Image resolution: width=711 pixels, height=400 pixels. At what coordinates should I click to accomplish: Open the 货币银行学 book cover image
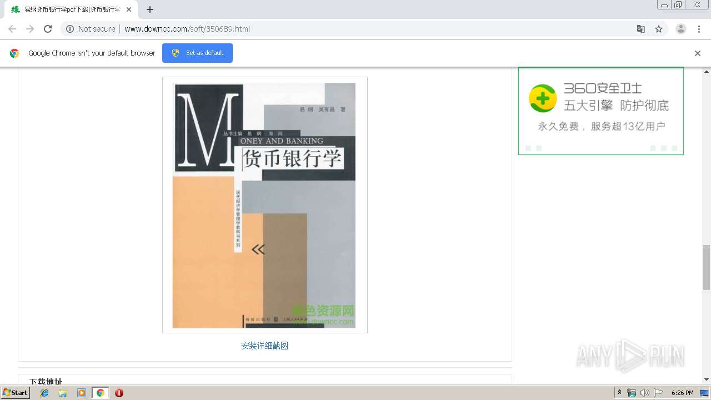tap(264, 205)
